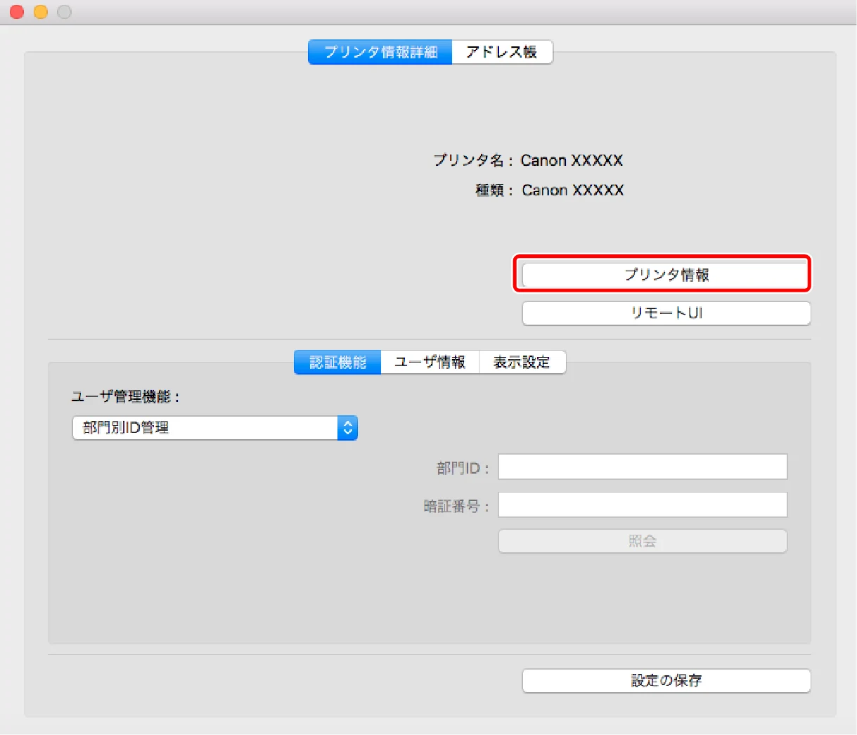Focus the 暗証番号 input field
The image size is (857, 735).
(643, 505)
